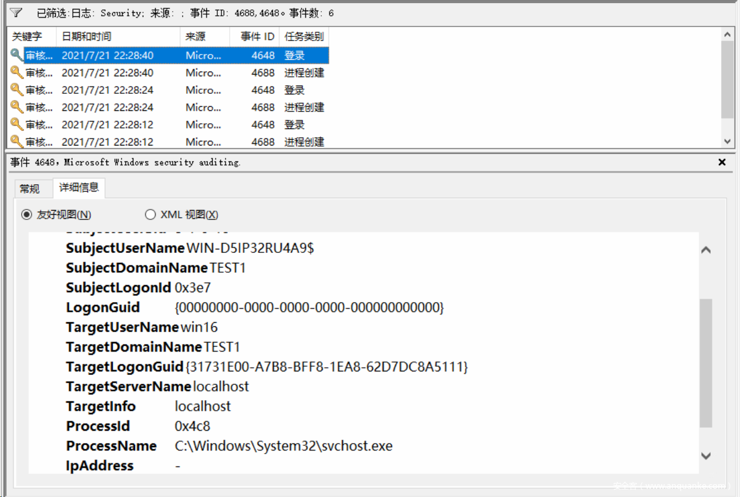Viewport: 740px width, 497px height.
Task: Close the event details pane
Action: point(722,162)
